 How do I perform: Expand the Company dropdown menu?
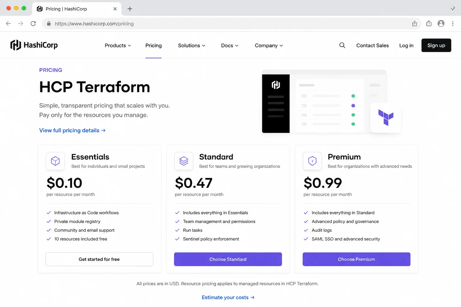click(269, 46)
